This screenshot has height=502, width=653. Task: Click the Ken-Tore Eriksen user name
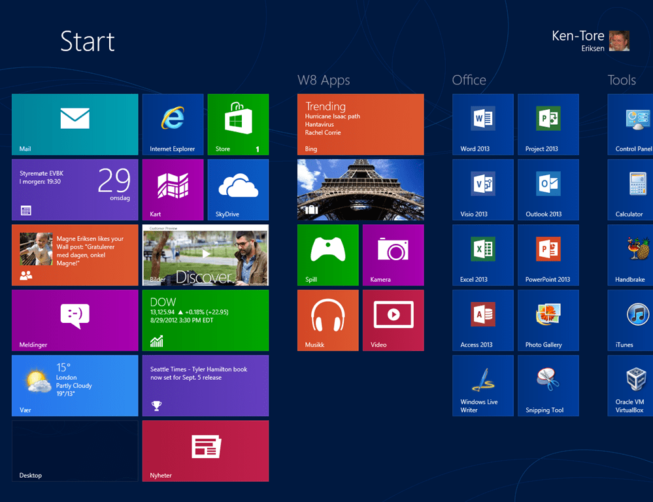click(x=578, y=41)
